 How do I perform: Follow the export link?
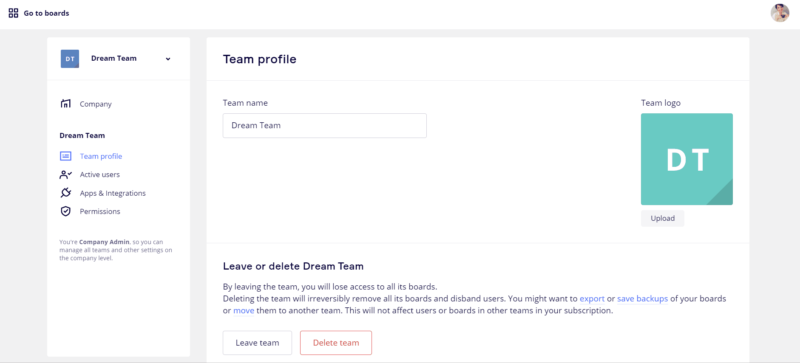(592, 298)
